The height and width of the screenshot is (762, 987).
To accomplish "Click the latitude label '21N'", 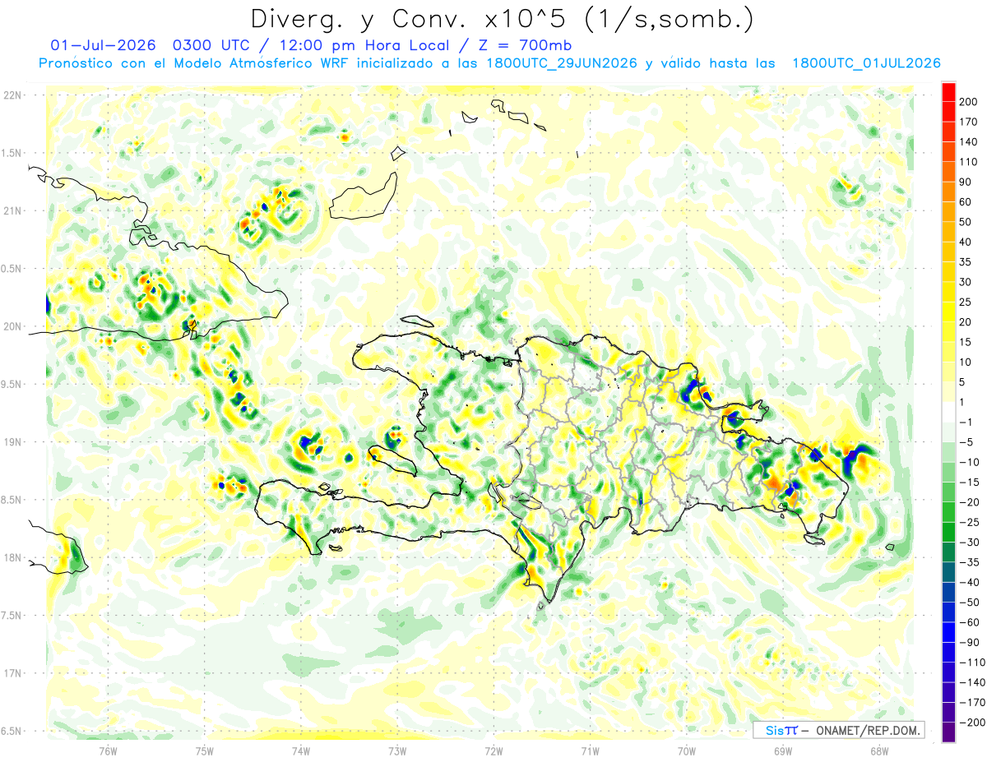I will coord(12,210).
